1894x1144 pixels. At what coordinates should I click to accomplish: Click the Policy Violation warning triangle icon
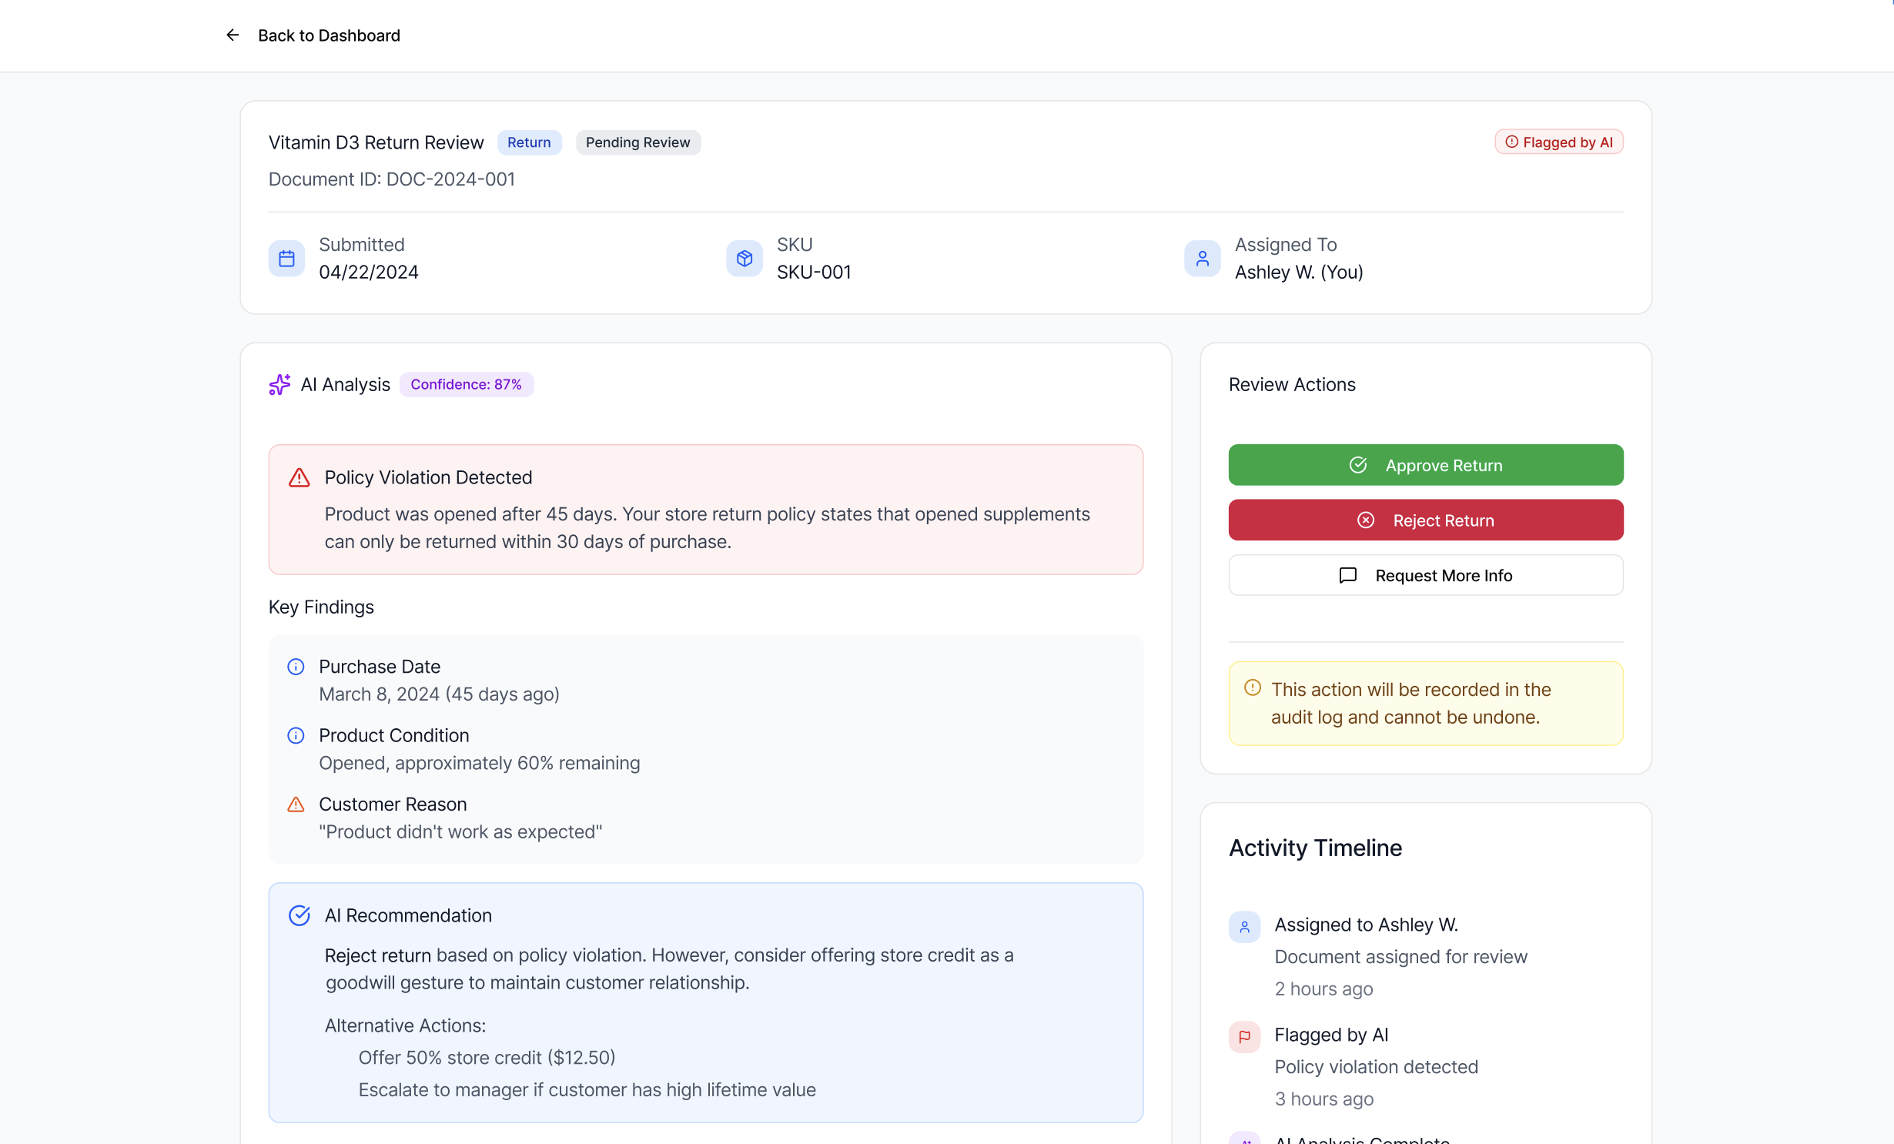[x=299, y=478]
